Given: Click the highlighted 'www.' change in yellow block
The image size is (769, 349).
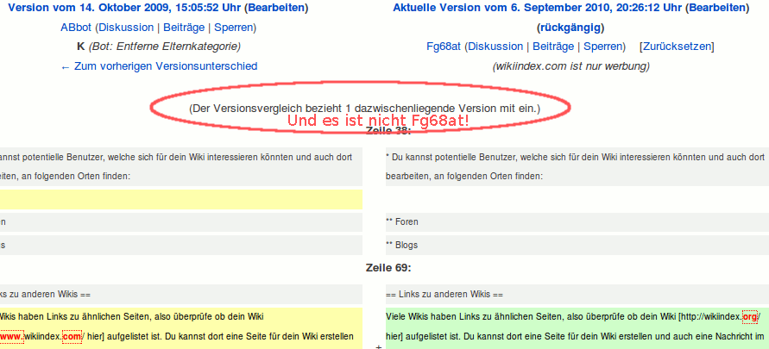Looking at the screenshot, I should (x=11, y=337).
